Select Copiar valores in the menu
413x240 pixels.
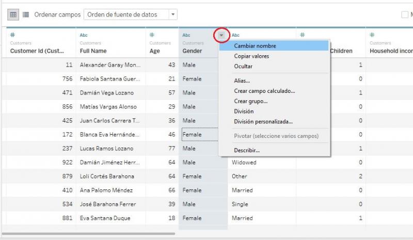tap(251, 56)
